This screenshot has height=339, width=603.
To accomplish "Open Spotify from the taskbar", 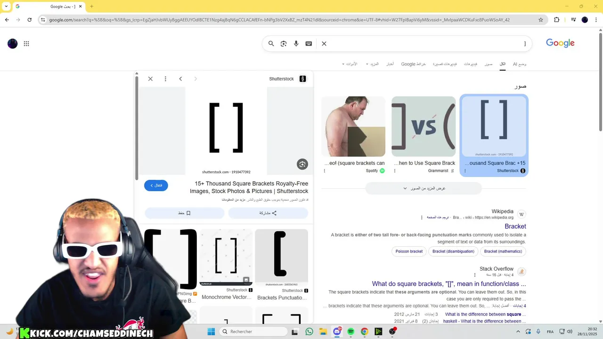I will tap(350, 331).
